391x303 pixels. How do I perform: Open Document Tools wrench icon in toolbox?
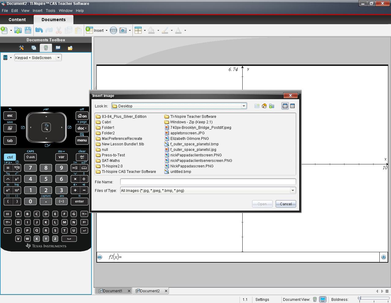tap(21, 48)
